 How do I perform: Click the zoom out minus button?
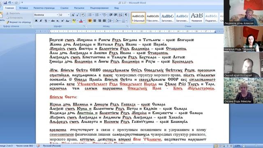(244, 146)
